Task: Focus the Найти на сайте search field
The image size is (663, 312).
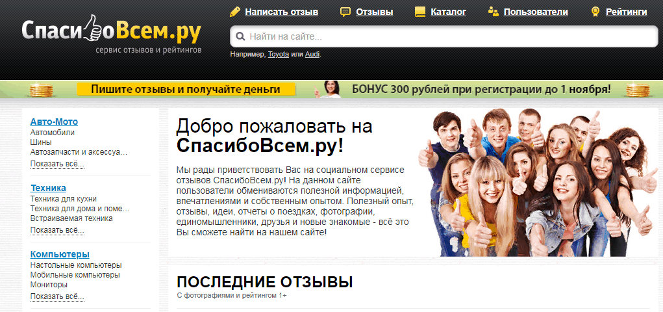Action: pyautogui.click(x=448, y=37)
